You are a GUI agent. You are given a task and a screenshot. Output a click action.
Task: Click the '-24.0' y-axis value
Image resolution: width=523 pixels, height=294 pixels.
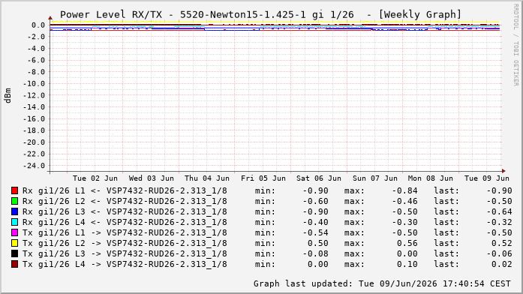tap(34, 166)
